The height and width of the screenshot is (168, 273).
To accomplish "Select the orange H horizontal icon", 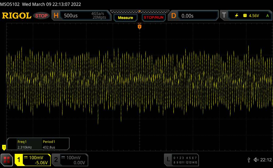I will 56,16.
